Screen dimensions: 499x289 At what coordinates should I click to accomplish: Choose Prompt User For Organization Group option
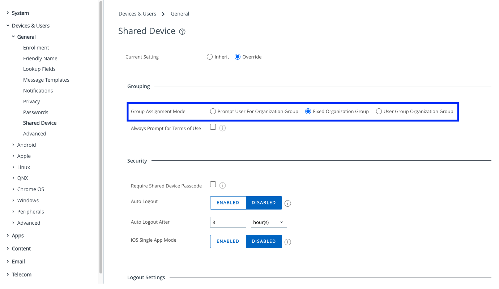pos(213,111)
